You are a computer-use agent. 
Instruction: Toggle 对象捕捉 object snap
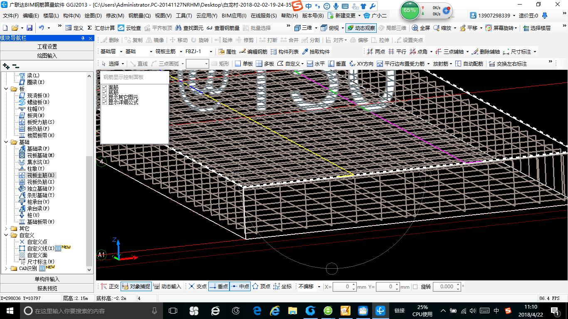pyautogui.click(x=136, y=287)
